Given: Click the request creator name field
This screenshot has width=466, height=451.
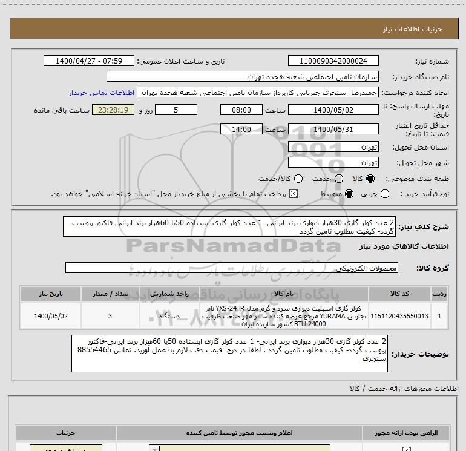Looking at the screenshot, I should pos(258,93).
